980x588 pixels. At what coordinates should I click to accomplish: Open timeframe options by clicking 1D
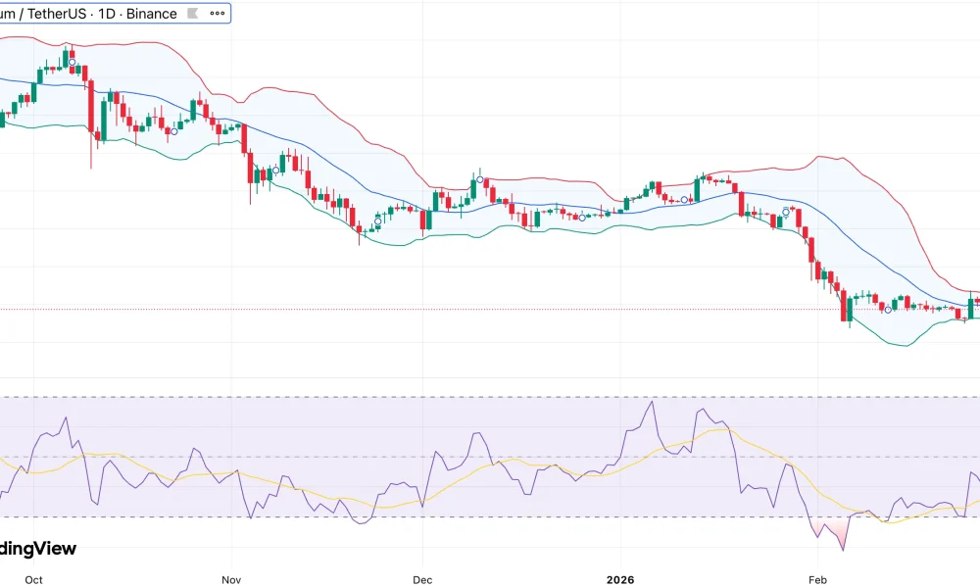106,13
